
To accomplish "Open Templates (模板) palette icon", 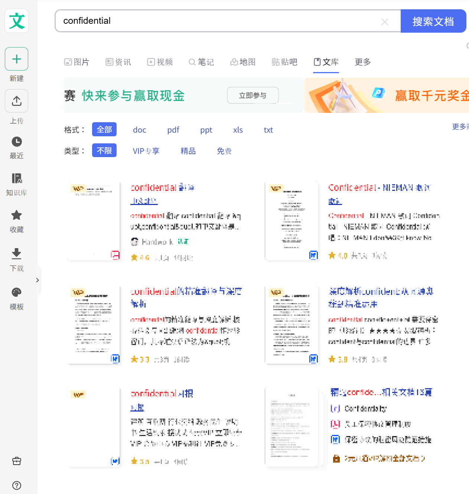I will point(16,292).
